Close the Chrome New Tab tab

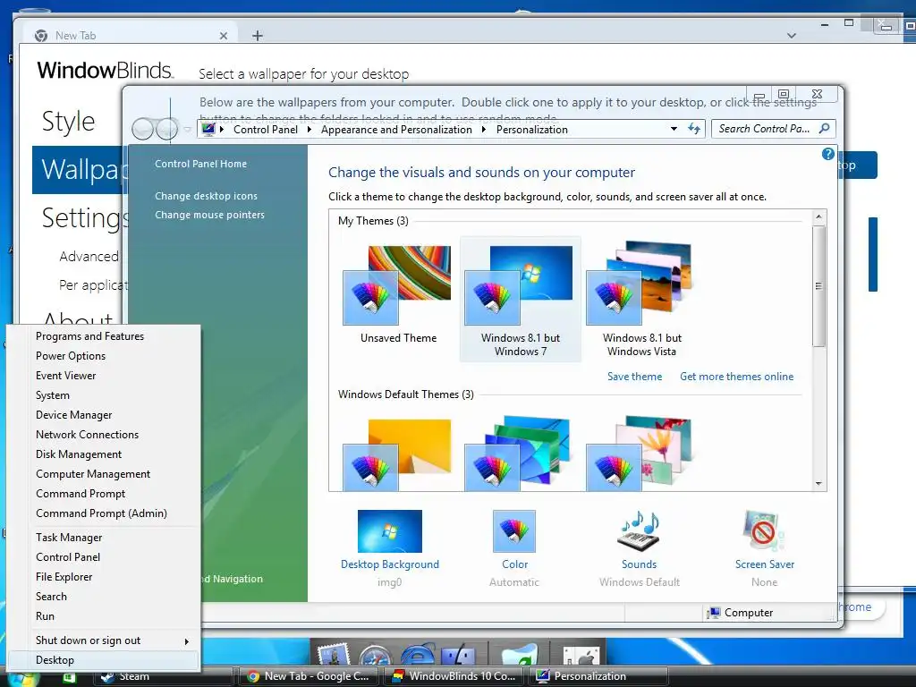223,36
